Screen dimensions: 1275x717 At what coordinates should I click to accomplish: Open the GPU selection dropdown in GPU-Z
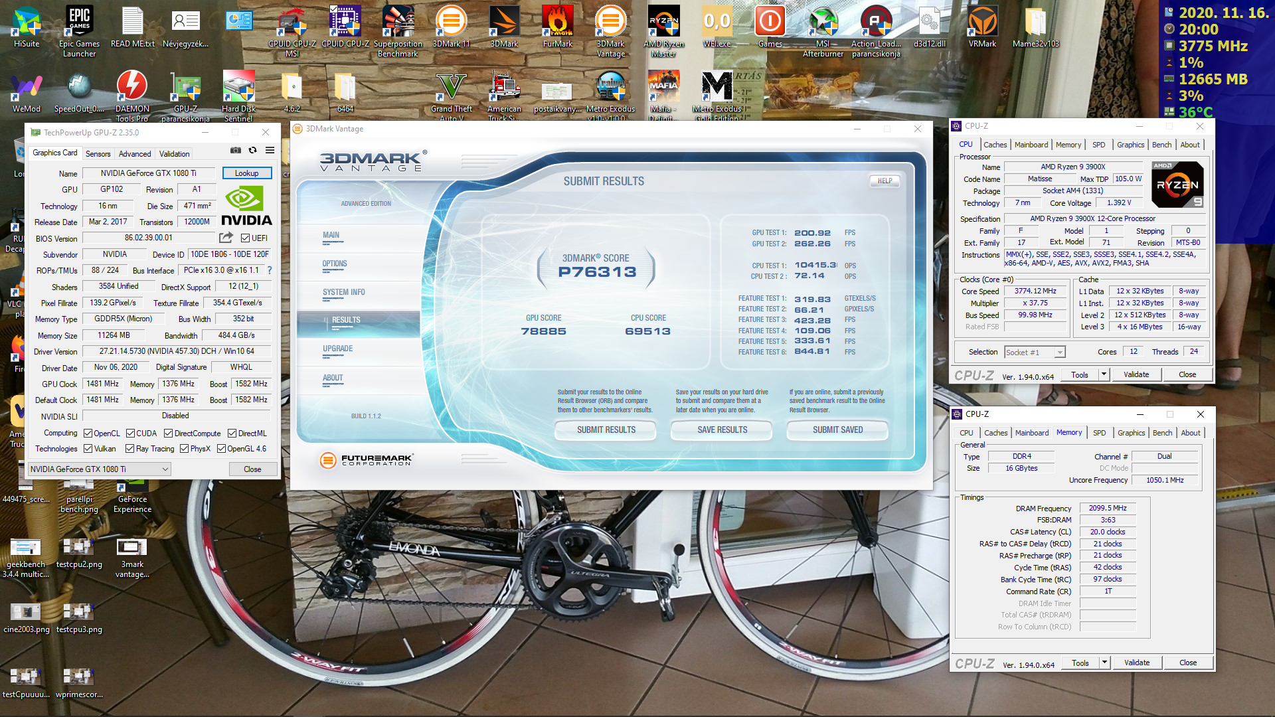point(100,469)
